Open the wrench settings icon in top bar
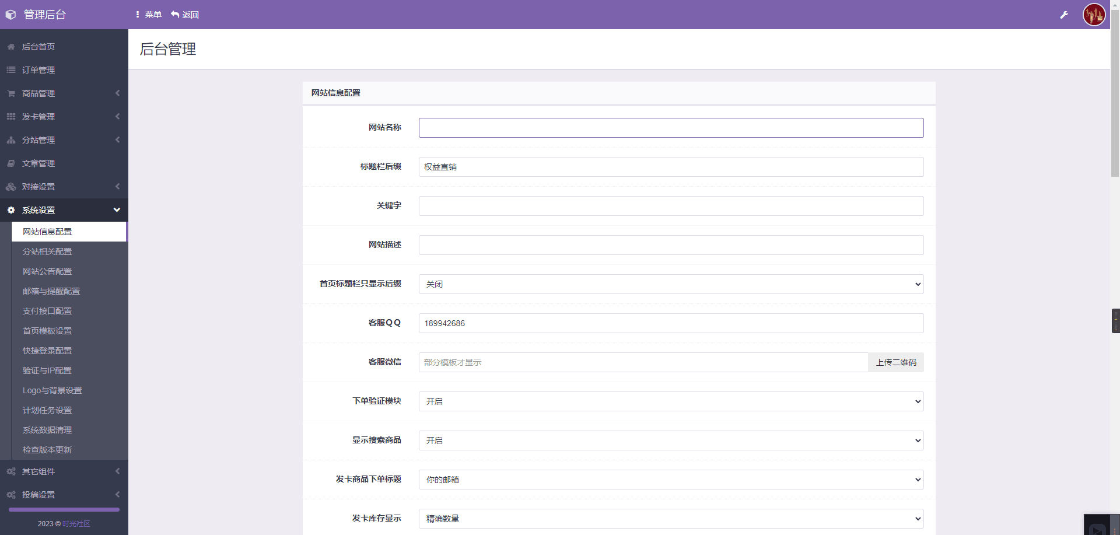The image size is (1120, 535). pos(1064,14)
